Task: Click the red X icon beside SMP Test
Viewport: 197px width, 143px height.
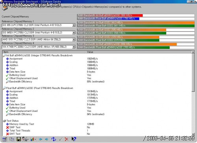Action: pos(7,127)
